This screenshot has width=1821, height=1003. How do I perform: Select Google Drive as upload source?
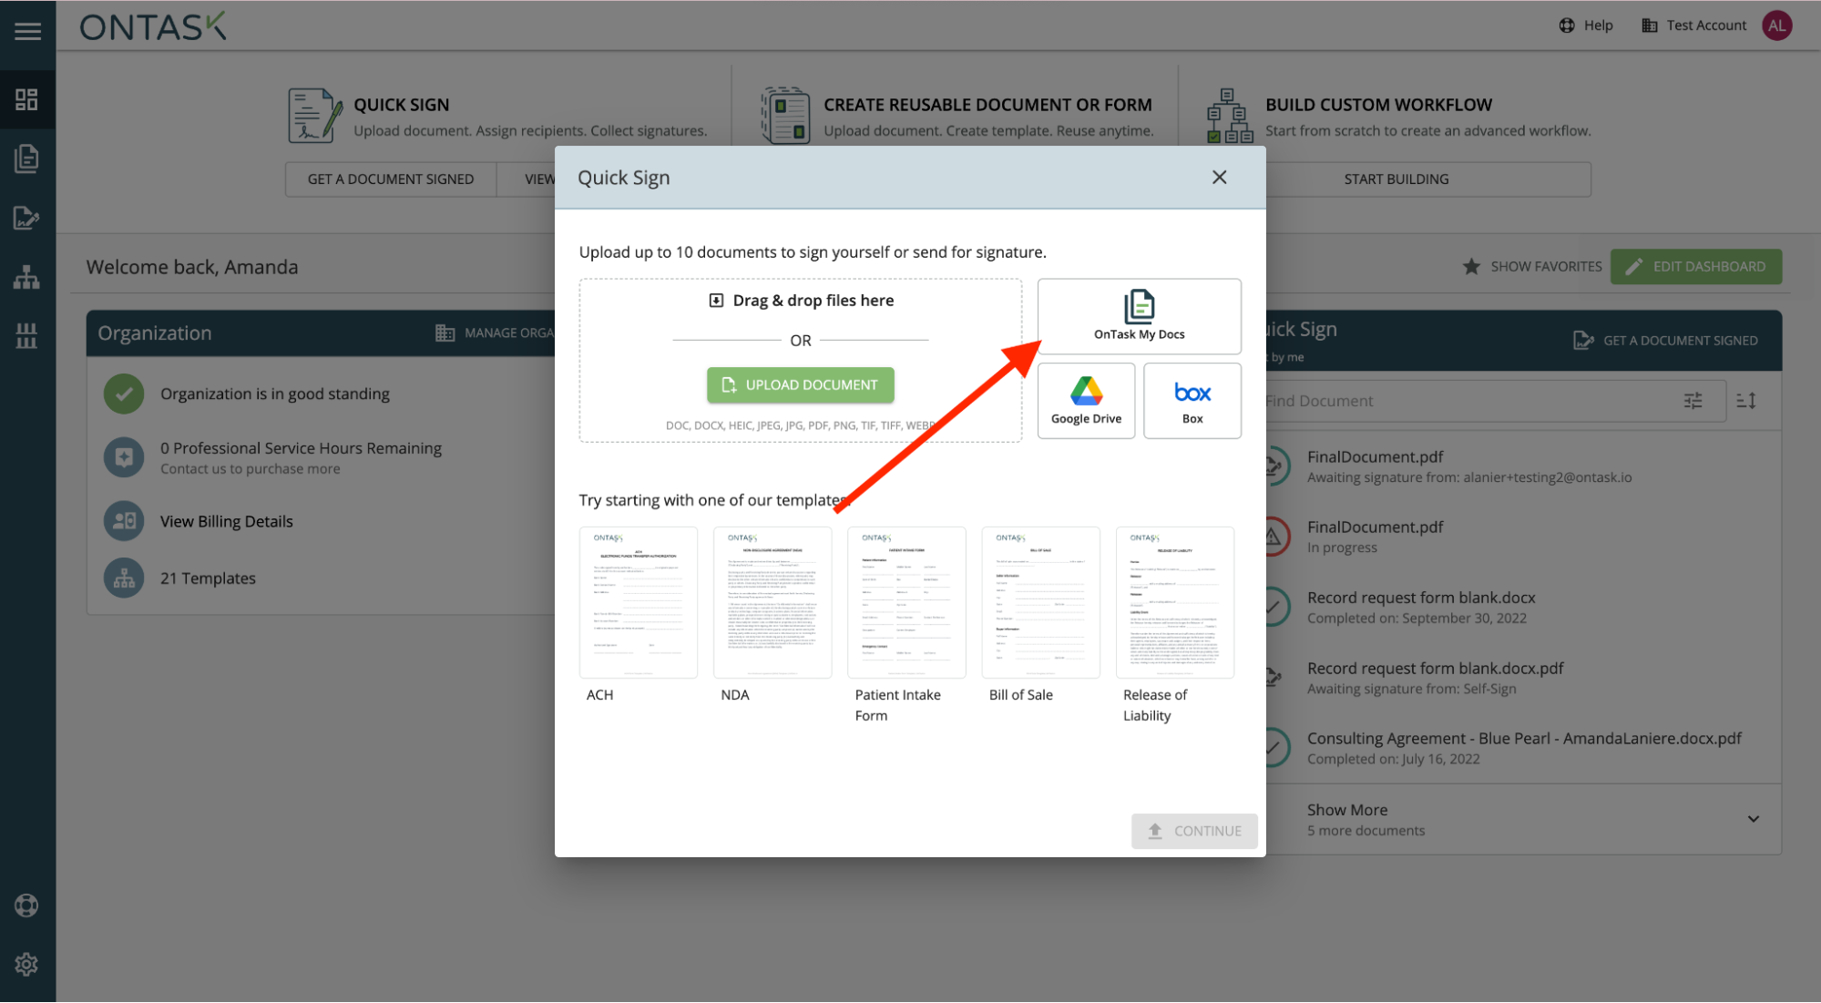coord(1086,401)
